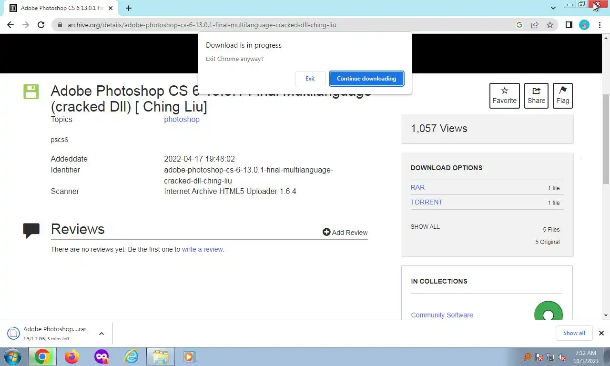
Task: Click the page vertical scrollbar
Action: 606,138
